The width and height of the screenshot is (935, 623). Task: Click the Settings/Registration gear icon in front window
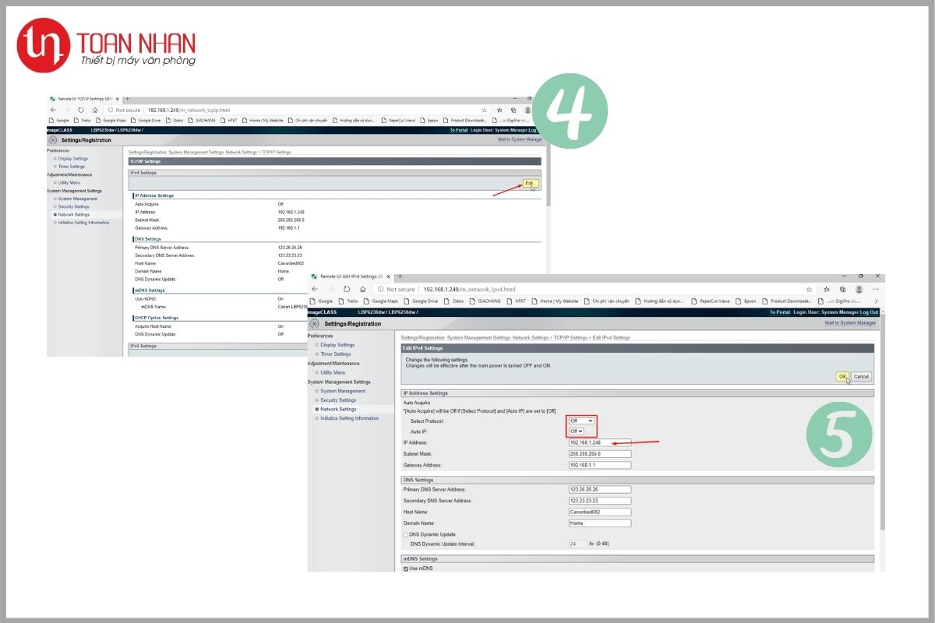[x=315, y=323]
